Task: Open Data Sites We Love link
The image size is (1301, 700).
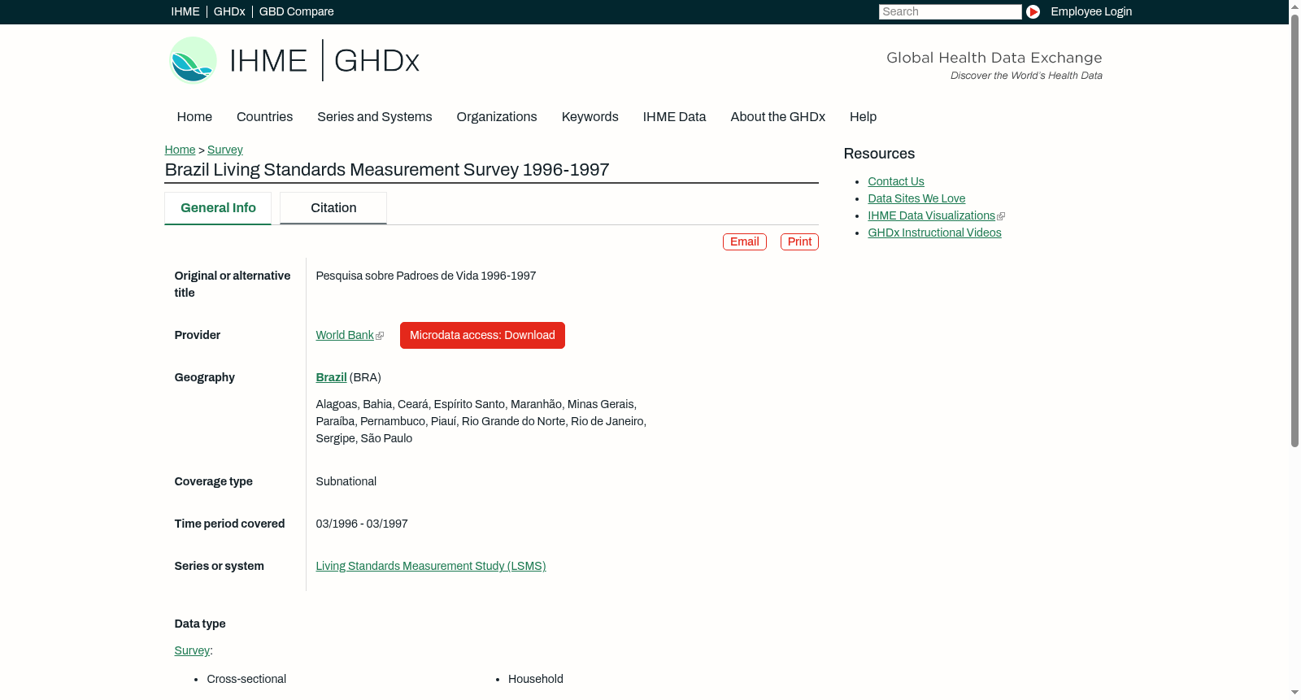Action: tap(916, 199)
